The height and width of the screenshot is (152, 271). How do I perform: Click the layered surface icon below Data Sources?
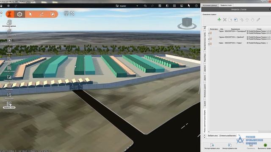[9, 32]
